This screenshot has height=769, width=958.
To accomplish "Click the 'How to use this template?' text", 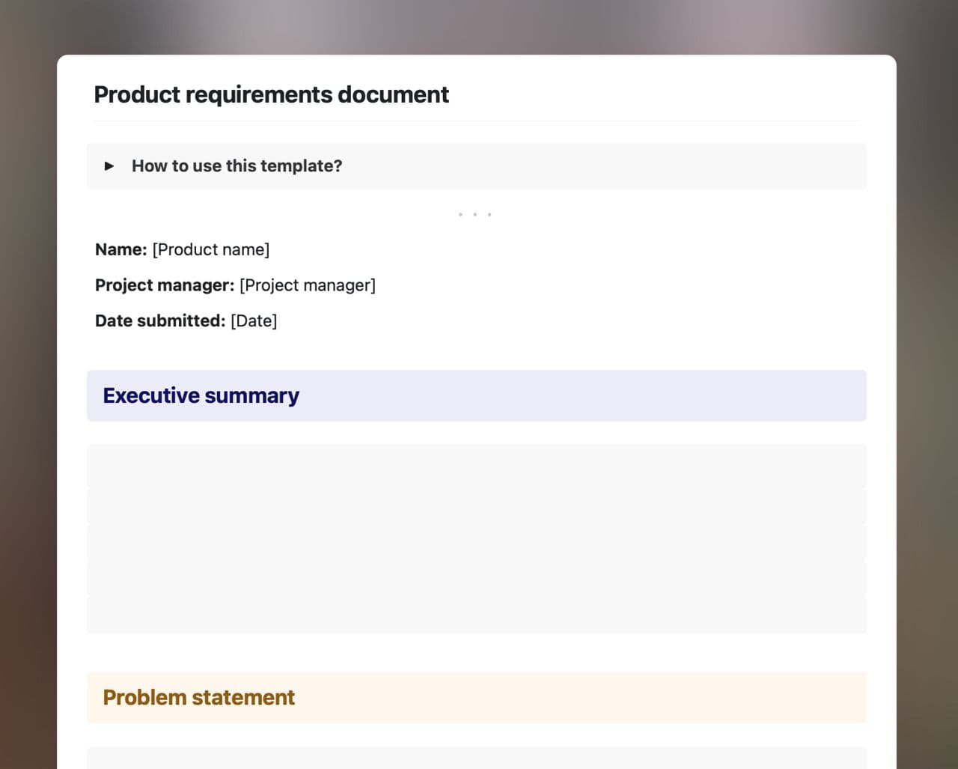I will 237,166.
